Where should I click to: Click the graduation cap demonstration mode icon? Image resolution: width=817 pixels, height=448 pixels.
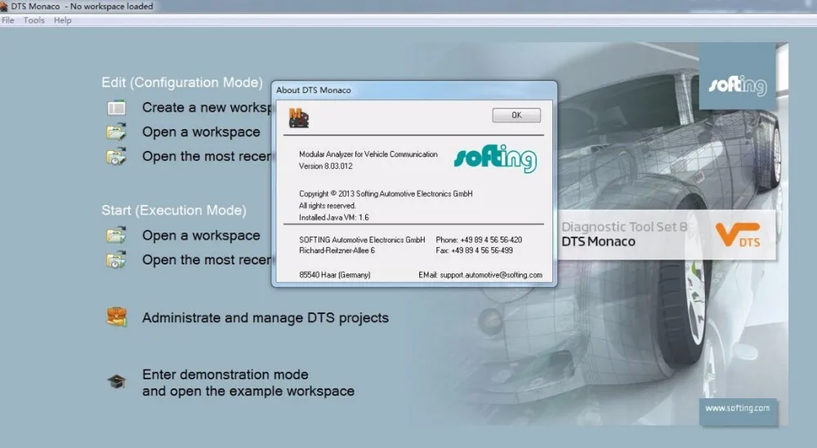click(x=117, y=381)
